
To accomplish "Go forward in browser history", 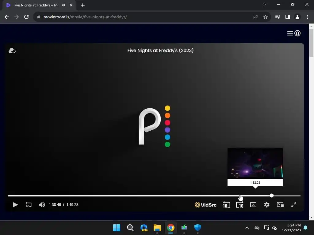I will click(17, 17).
